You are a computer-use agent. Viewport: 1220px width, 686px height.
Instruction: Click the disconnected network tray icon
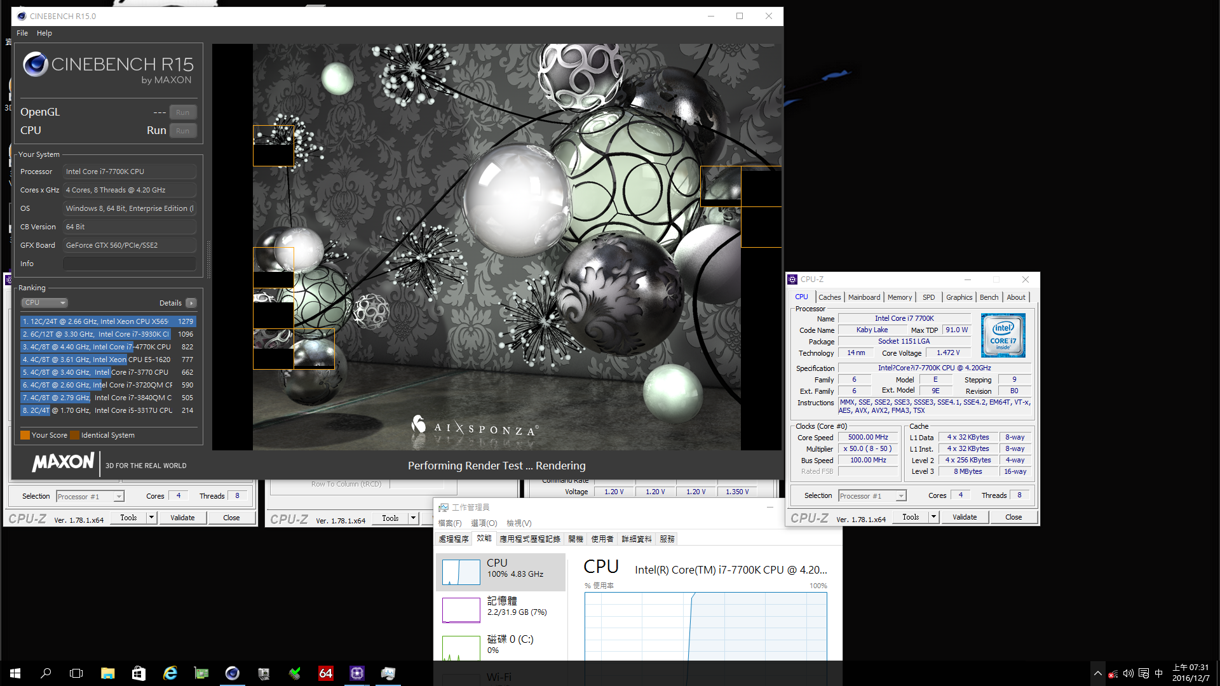click(1113, 674)
